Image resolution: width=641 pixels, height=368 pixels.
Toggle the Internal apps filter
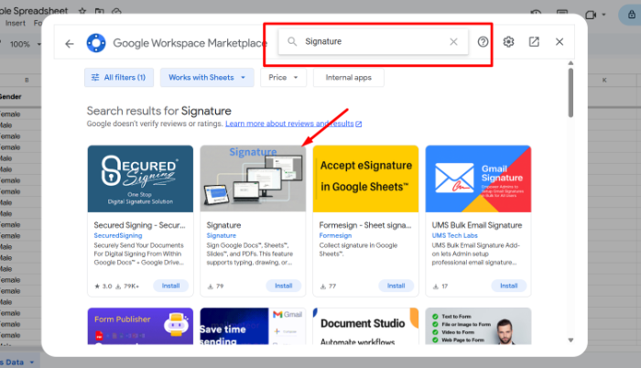point(349,78)
